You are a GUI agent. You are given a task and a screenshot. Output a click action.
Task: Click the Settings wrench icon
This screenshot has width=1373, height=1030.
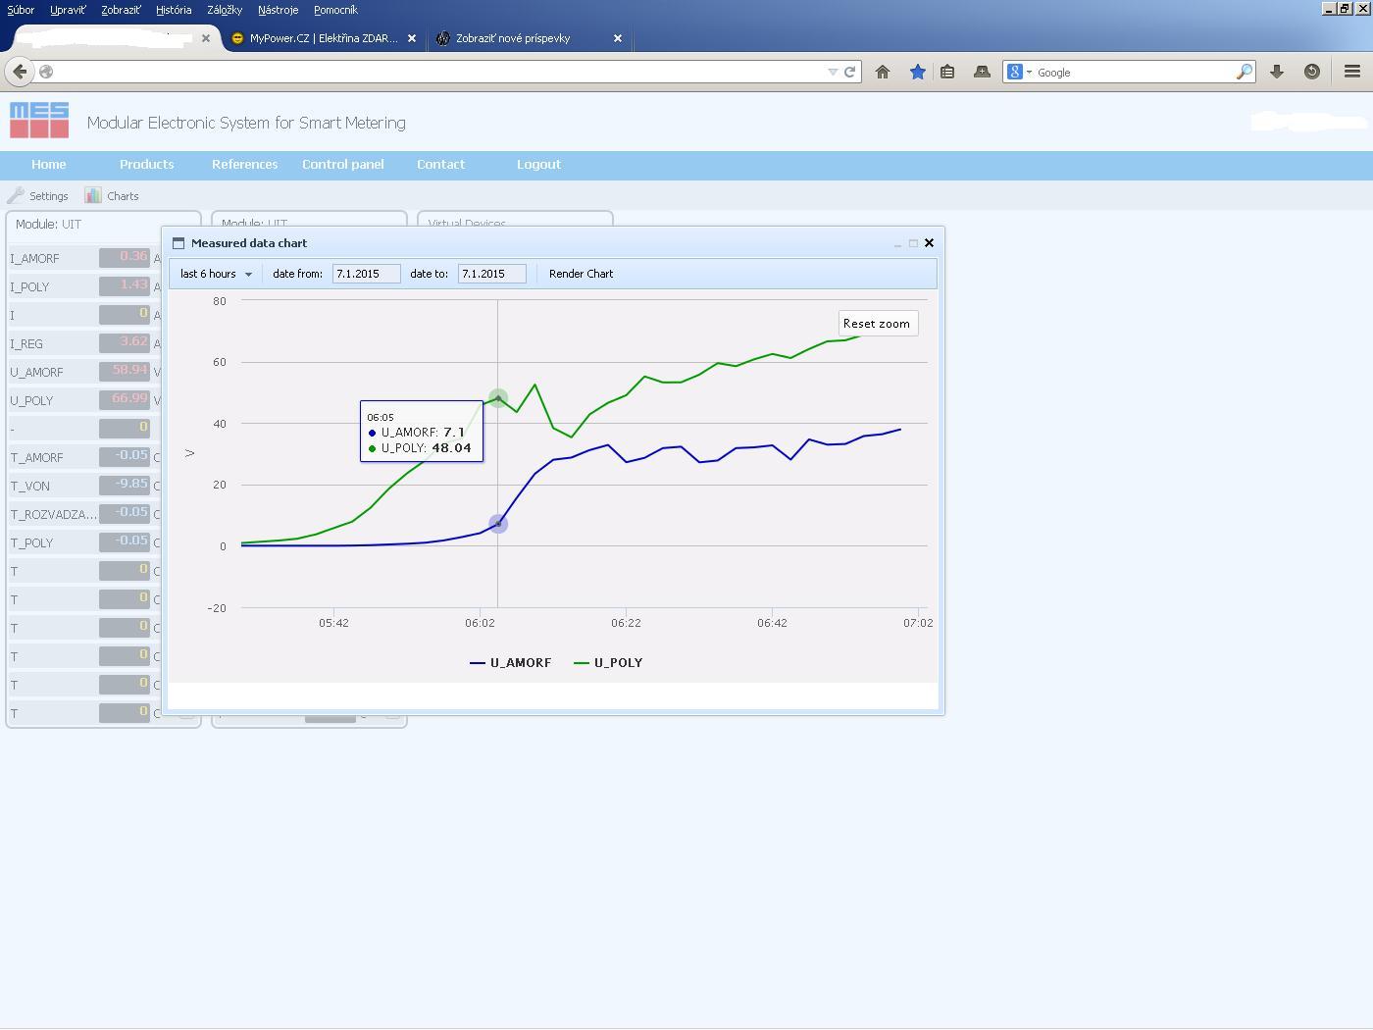[x=16, y=195]
